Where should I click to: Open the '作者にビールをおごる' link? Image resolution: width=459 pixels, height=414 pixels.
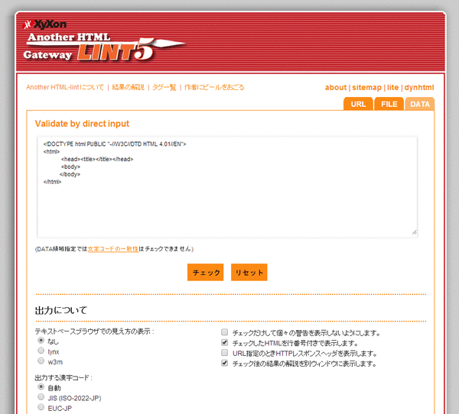coord(214,87)
